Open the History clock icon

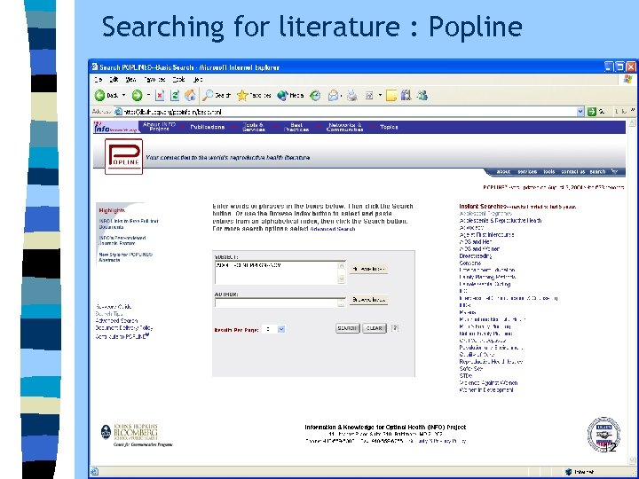click(x=315, y=95)
